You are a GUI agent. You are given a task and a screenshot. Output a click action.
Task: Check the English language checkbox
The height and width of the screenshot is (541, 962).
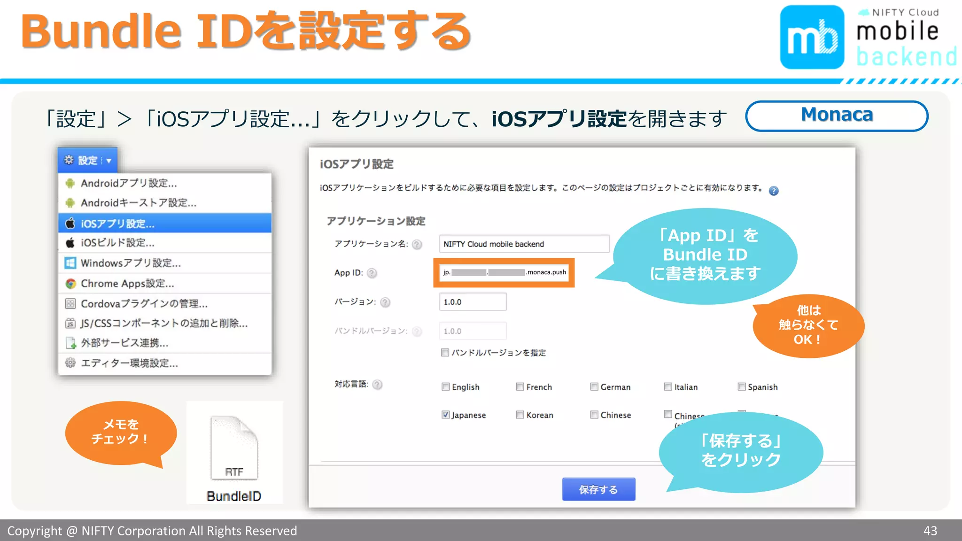(445, 386)
